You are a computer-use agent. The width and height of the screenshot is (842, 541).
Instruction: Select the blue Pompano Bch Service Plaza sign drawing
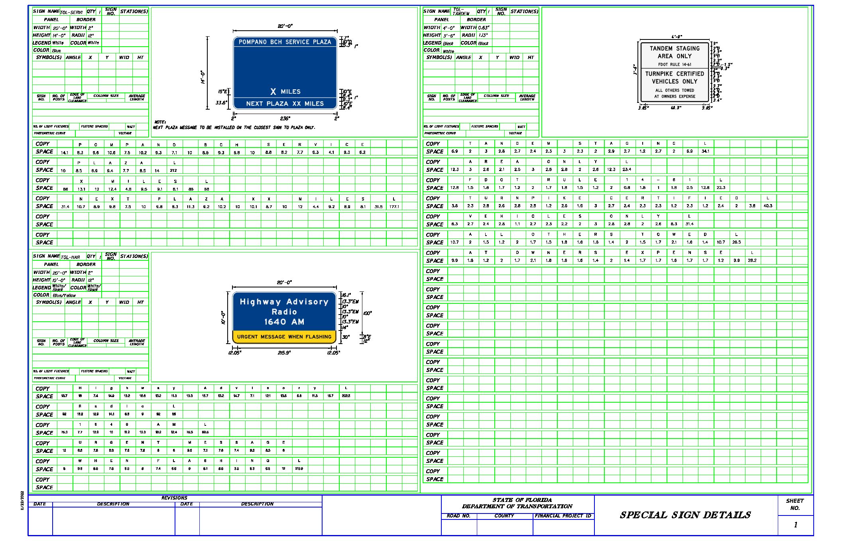(x=285, y=73)
